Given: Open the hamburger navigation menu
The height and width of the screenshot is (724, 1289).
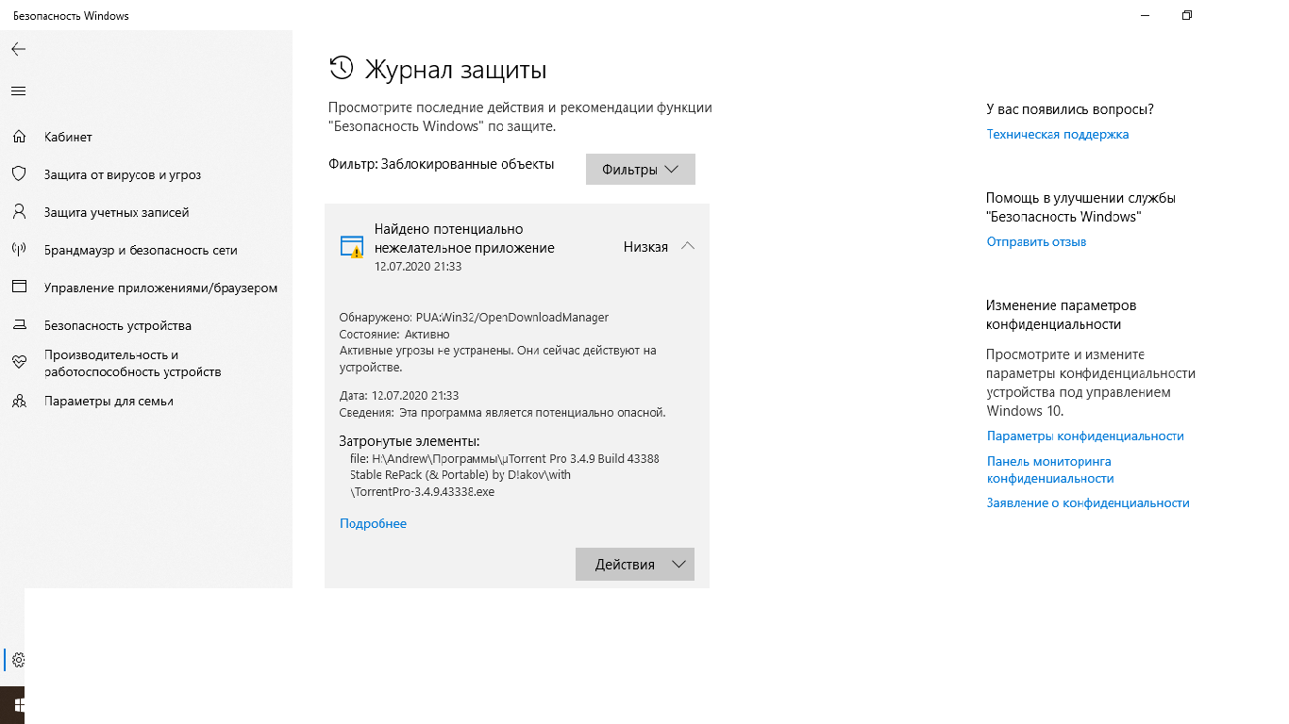Looking at the screenshot, I should click(x=19, y=91).
